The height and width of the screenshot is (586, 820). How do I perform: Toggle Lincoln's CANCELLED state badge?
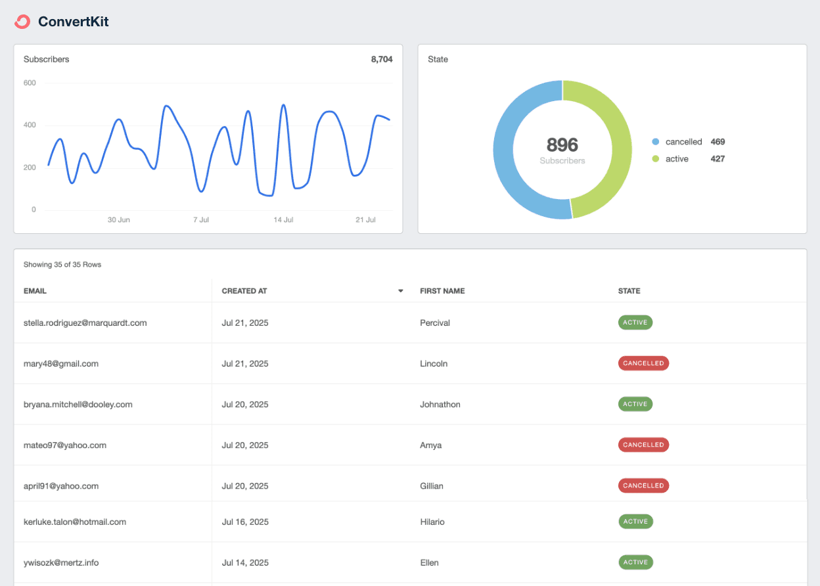click(643, 363)
